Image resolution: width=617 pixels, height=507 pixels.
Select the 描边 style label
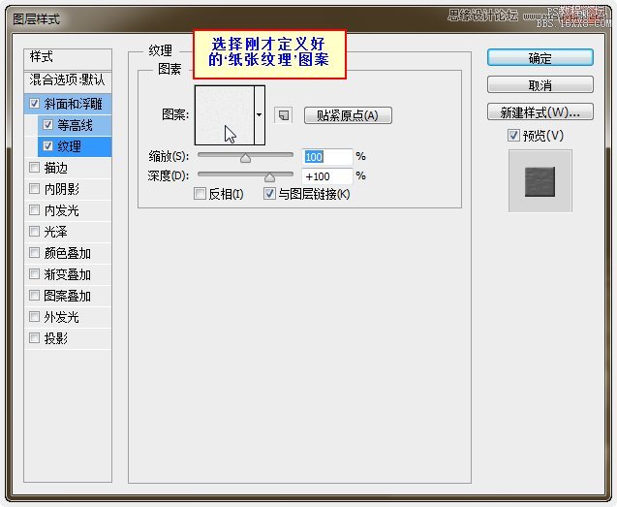coord(55,168)
